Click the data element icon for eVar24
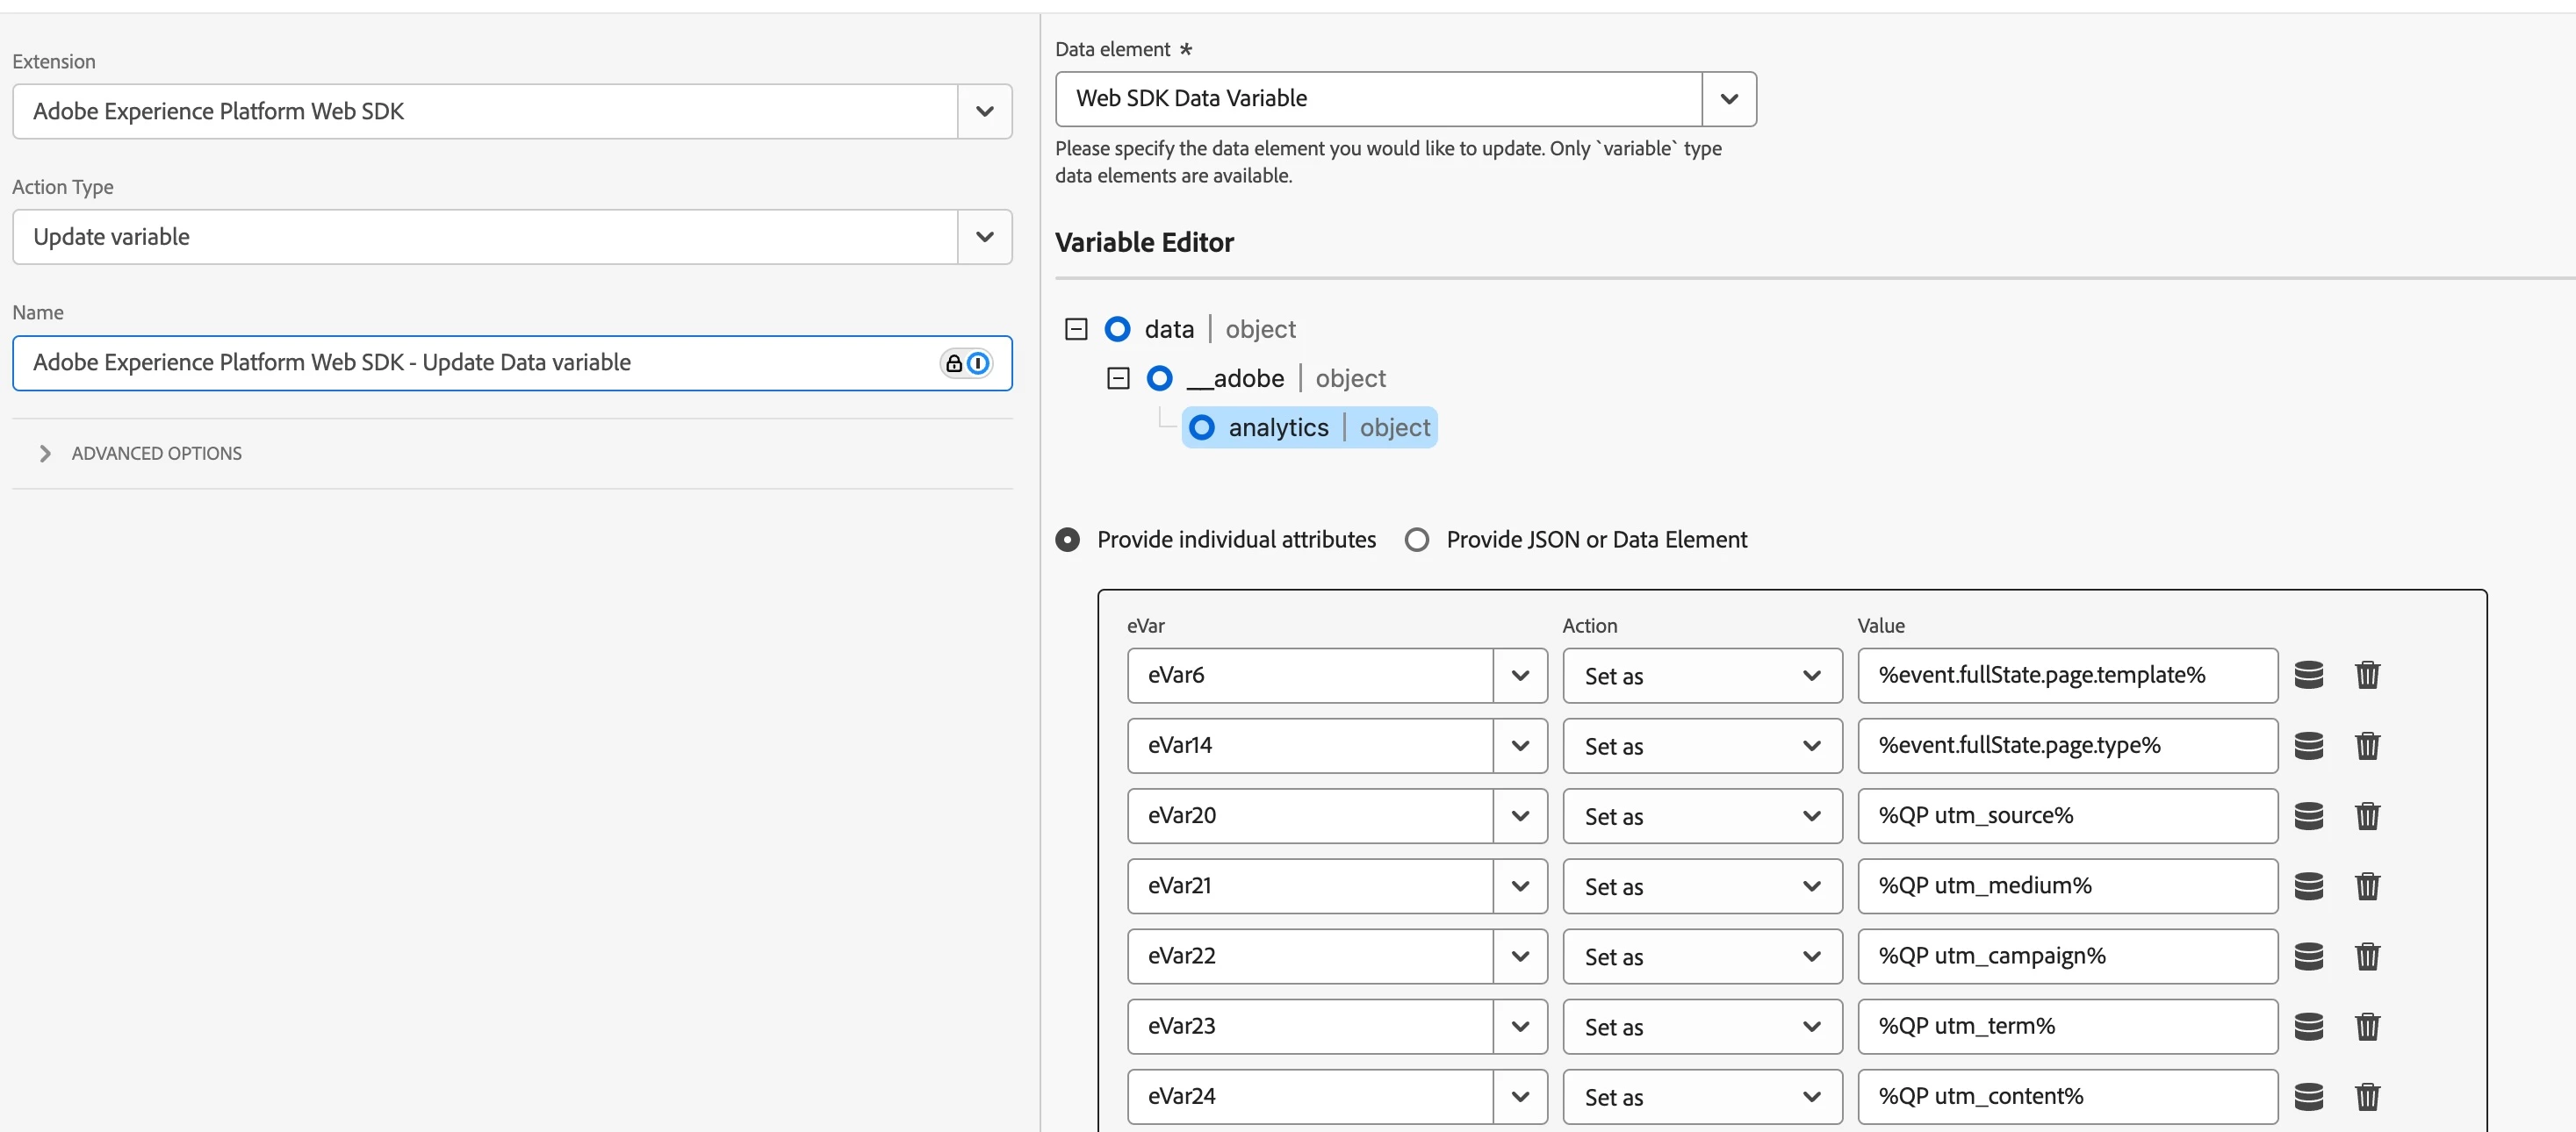Image resolution: width=2576 pixels, height=1132 pixels. (x=2308, y=1096)
